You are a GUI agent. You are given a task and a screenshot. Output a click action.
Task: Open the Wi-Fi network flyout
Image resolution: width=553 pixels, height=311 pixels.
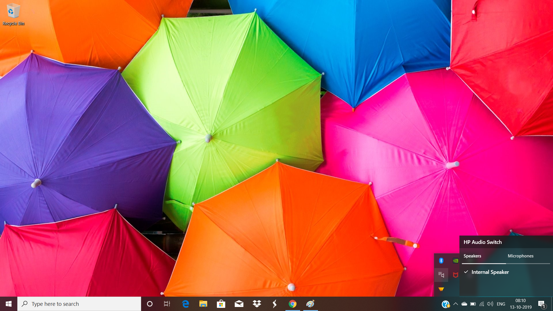tap(482, 304)
